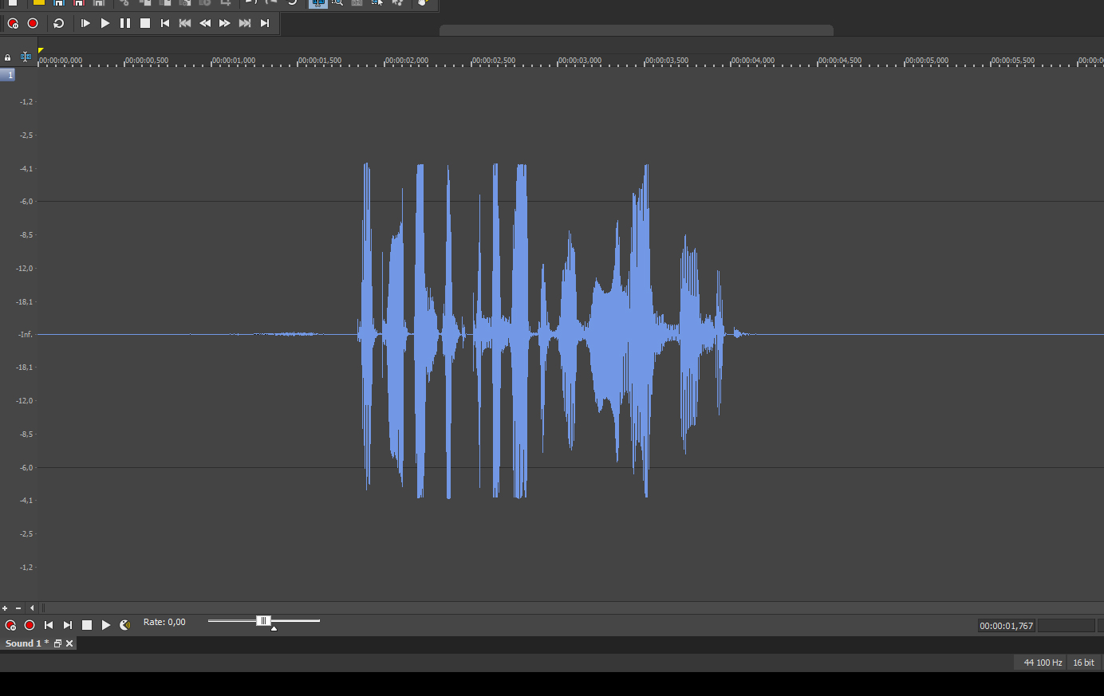The image size is (1104, 696).
Task: Click the yellow start marker above the ruler
Action: coord(41,51)
